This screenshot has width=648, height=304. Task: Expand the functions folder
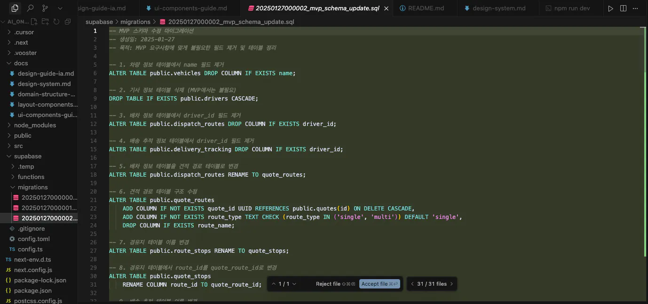coord(39,177)
